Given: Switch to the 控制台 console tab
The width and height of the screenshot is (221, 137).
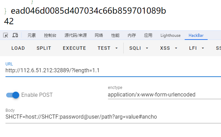Looking at the screenshot, I should [x=50, y=35].
